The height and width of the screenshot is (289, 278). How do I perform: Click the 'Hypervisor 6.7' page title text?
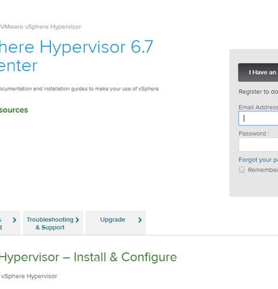click(x=96, y=47)
